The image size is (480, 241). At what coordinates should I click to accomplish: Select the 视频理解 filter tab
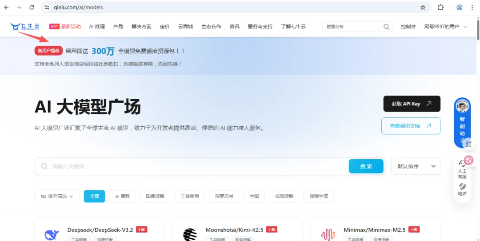(x=284, y=196)
